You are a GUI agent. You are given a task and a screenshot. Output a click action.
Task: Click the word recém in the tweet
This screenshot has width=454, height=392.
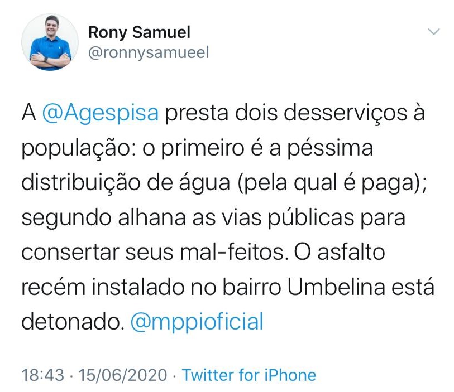[x=52, y=288]
